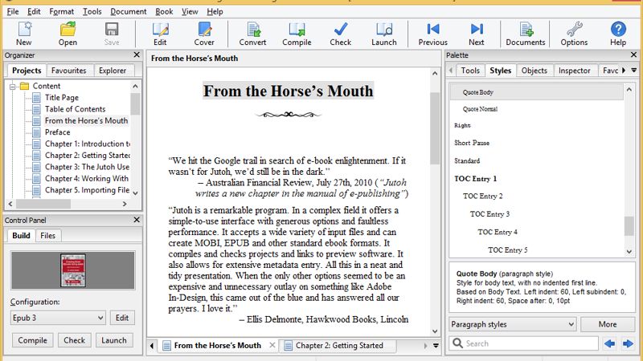
Task: Click the Save toolbar icon
Action: [x=112, y=33]
